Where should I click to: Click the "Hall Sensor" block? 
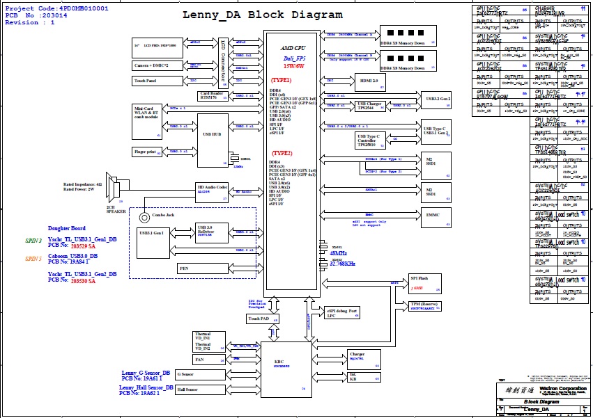[200, 389]
